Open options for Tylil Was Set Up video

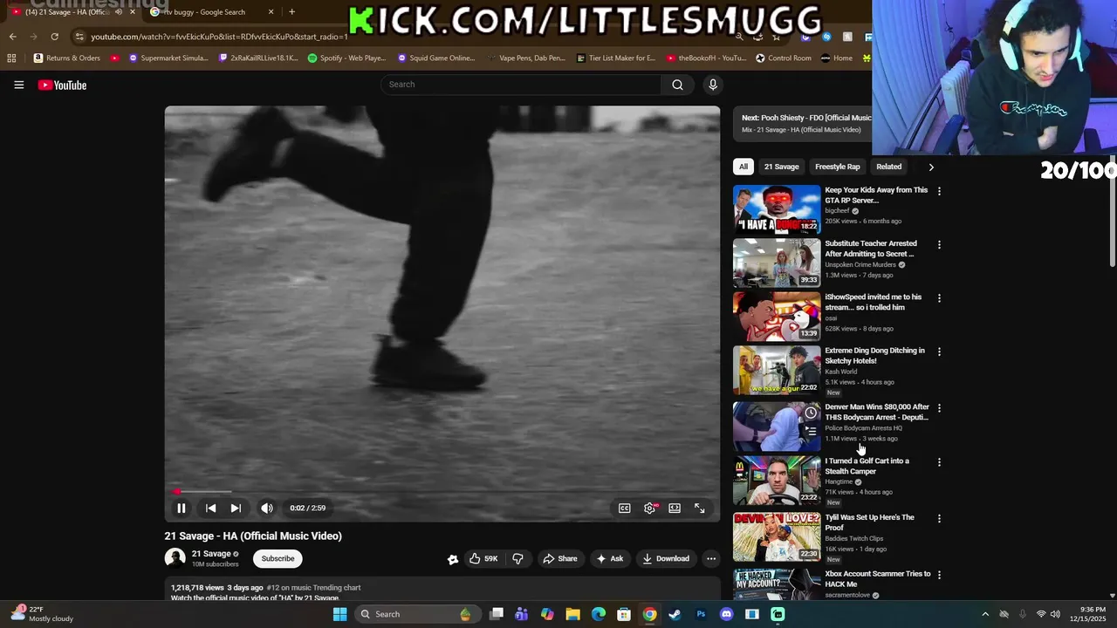coord(939,518)
